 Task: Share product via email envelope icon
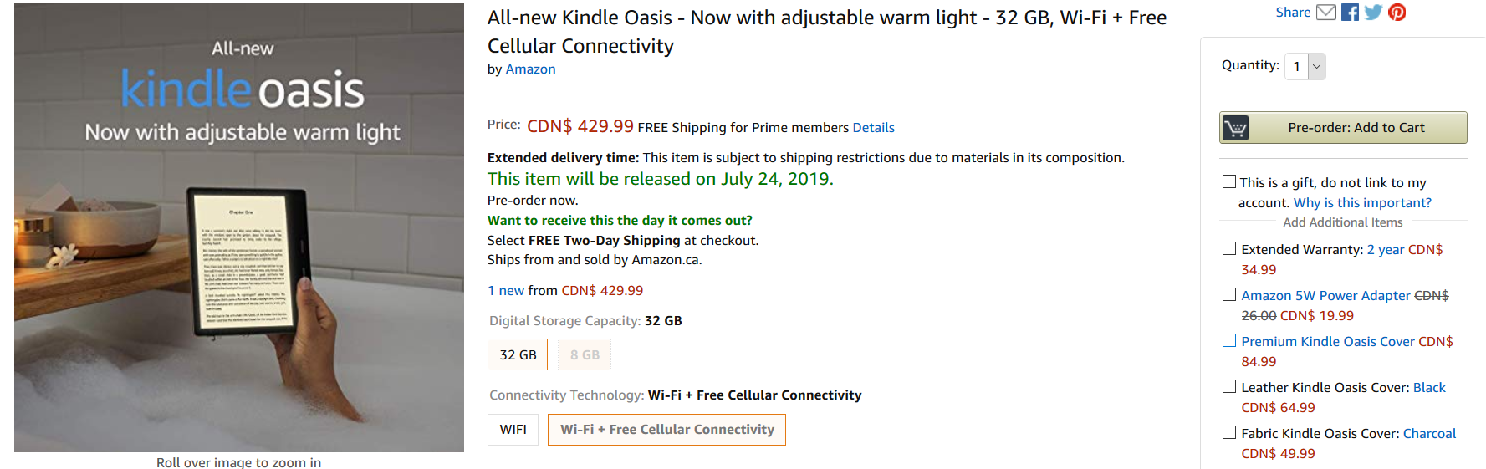[x=1325, y=13]
